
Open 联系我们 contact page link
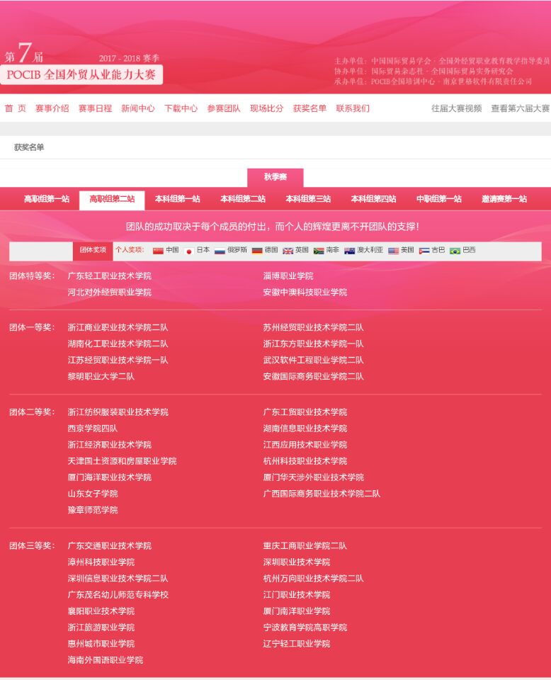click(x=353, y=108)
